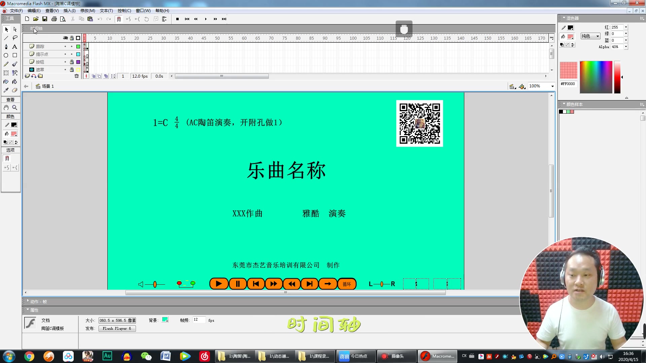646x363 pixels.
Task: Open the Alpha 40% value dropdown
Action: click(626, 47)
